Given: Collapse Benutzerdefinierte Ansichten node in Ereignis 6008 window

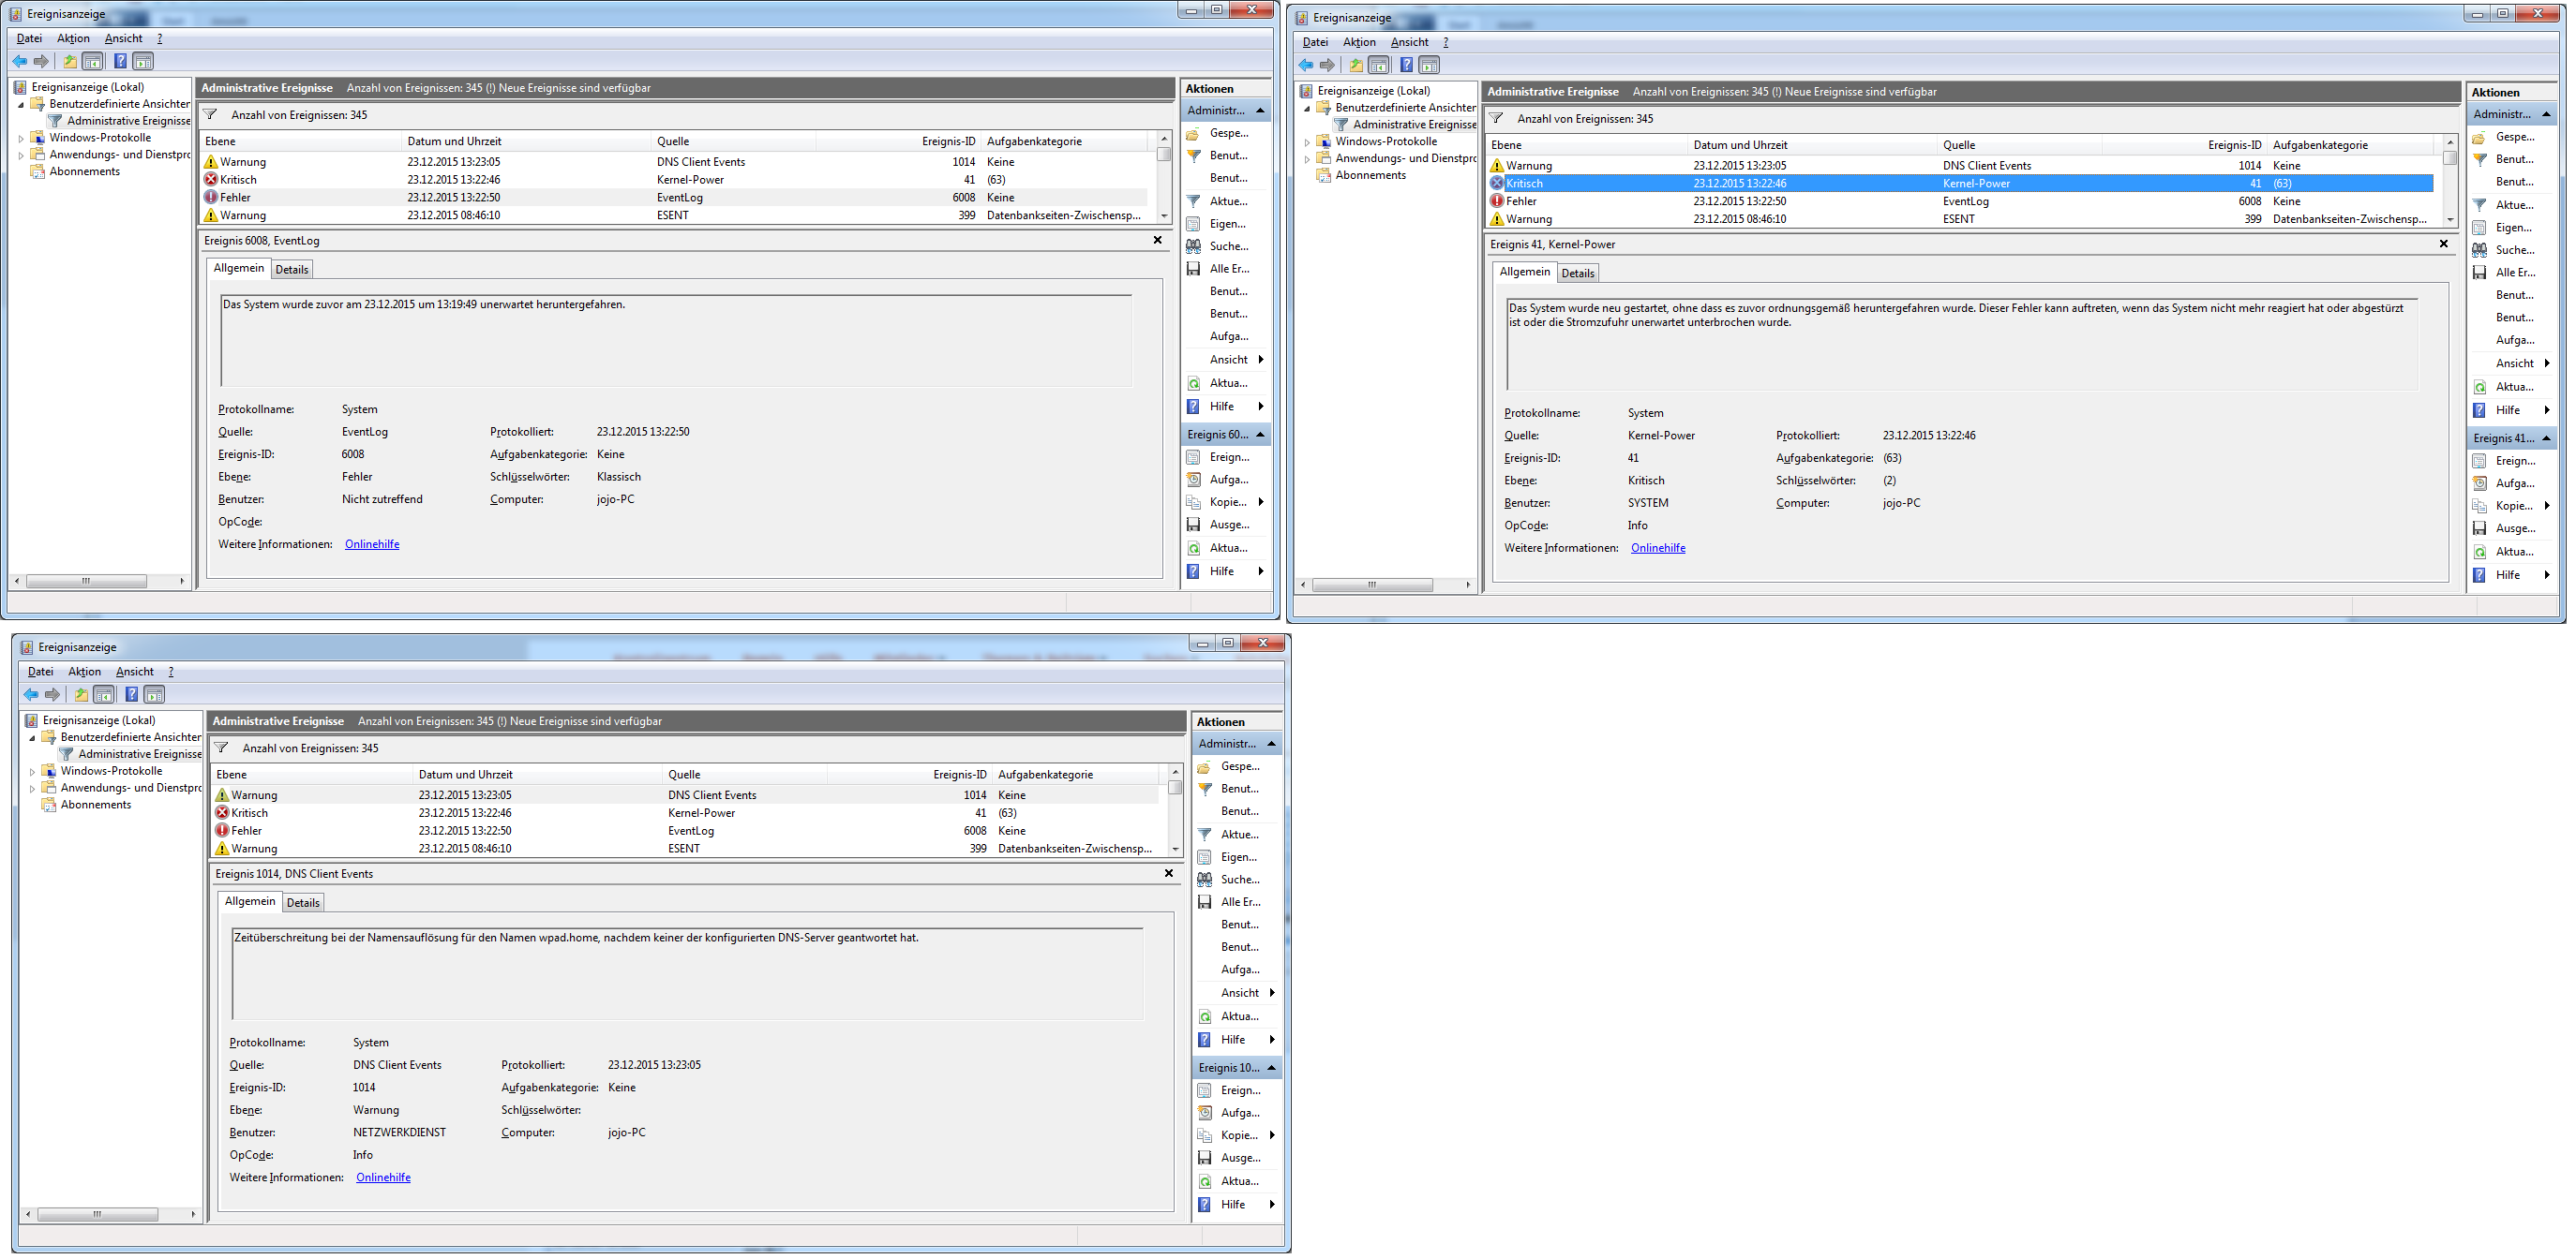Looking at the screenshot, I should [x=21, y=104].
